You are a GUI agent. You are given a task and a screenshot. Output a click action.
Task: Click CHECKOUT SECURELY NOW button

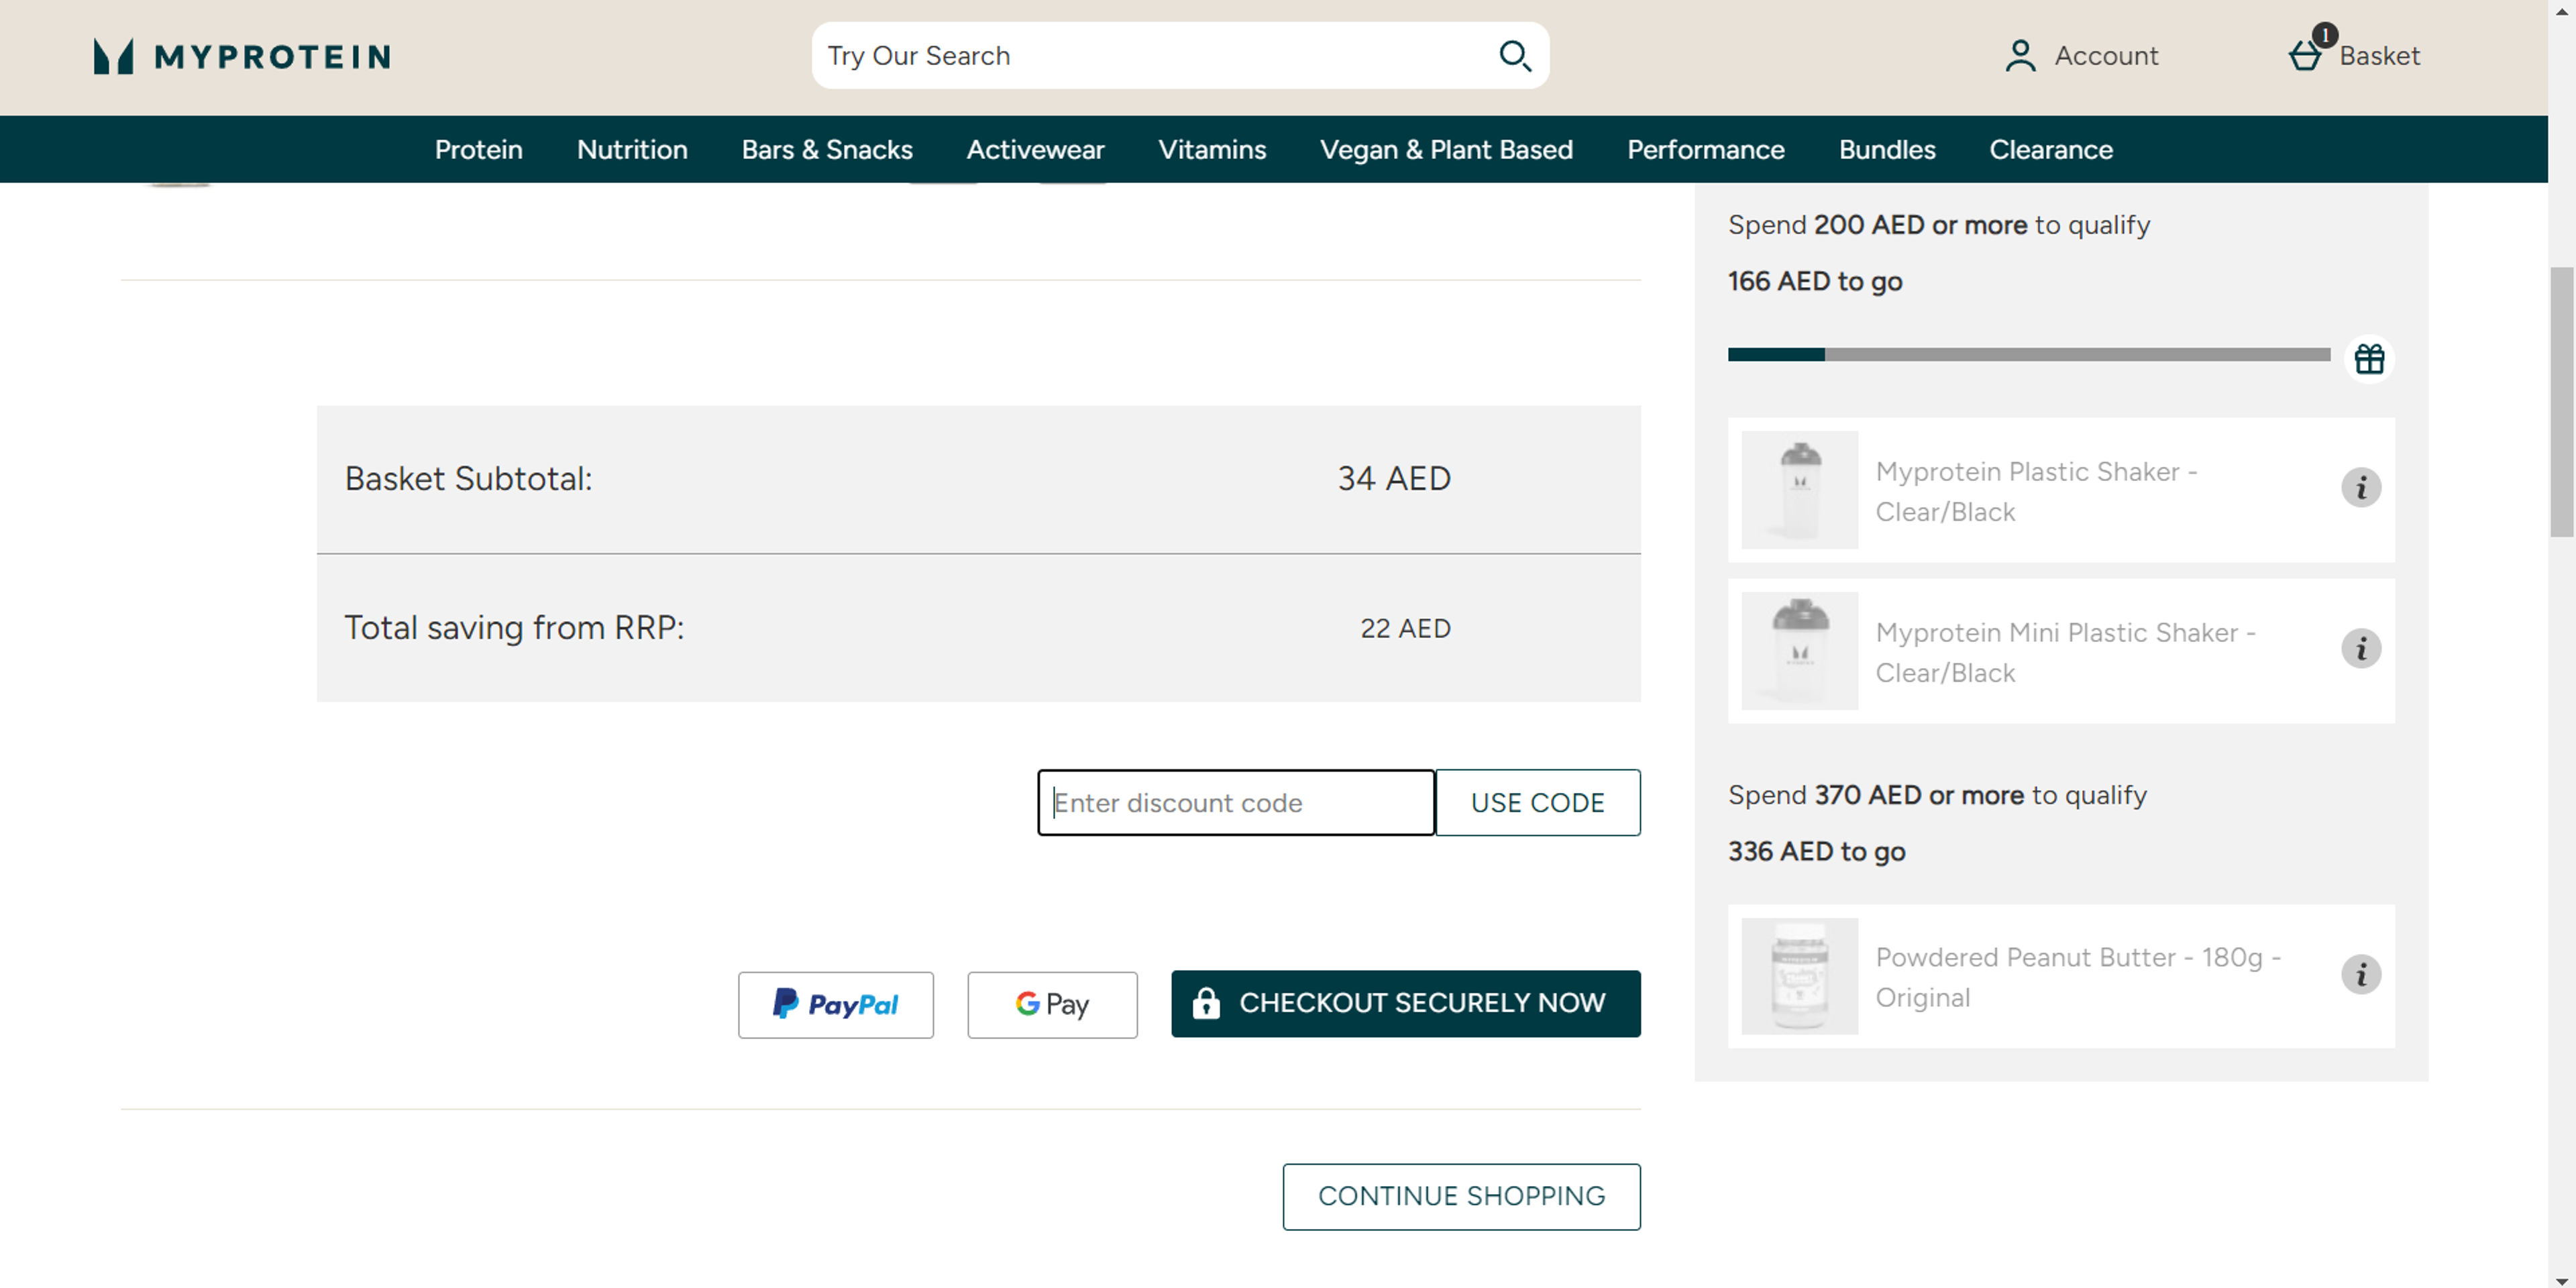pos(1406,1004)
